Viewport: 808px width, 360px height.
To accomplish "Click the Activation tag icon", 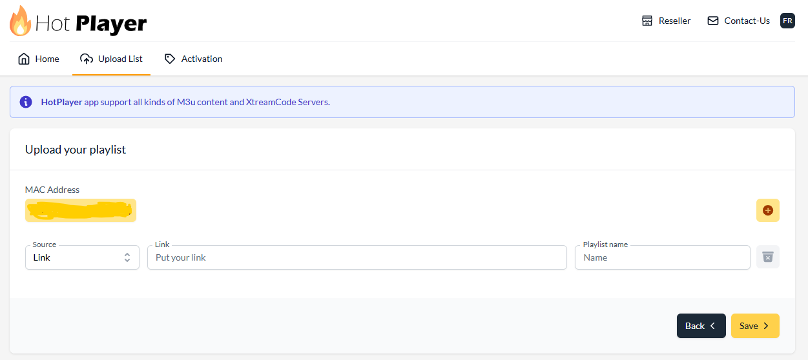I will click(170, 59).
